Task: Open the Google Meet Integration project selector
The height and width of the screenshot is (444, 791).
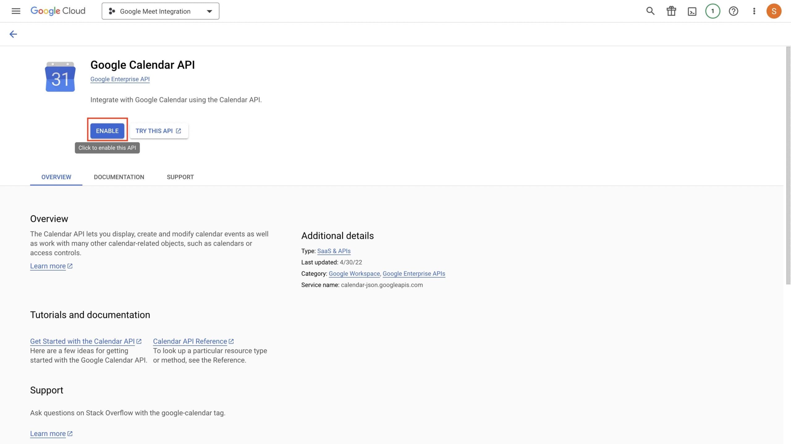Action: pyautogui.click(x=160, y=11)
